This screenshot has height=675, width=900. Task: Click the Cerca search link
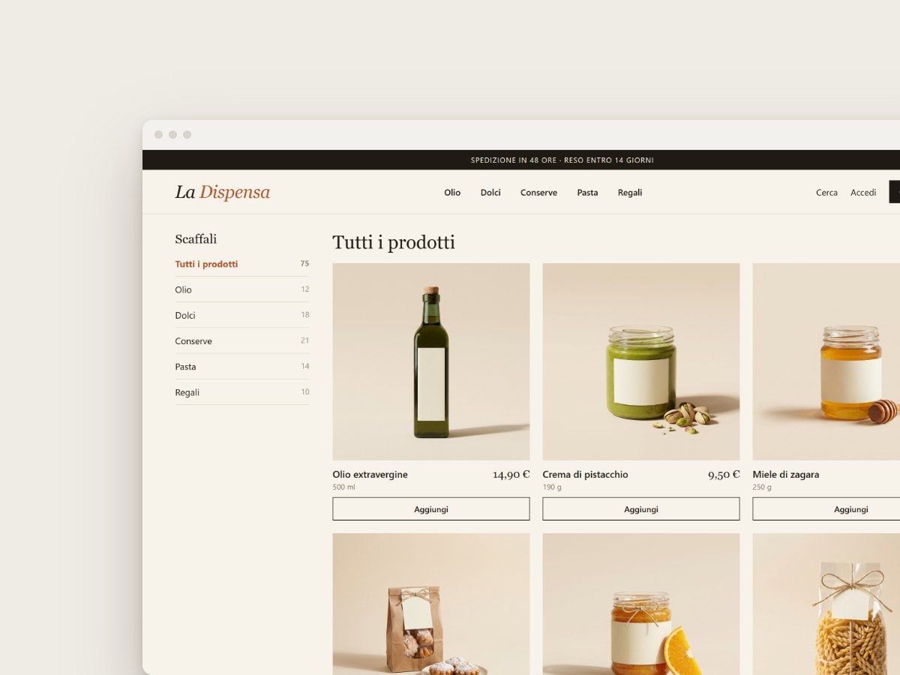(826, 193)
